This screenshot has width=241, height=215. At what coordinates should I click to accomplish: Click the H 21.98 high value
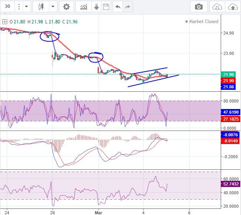tap(35, 22)
